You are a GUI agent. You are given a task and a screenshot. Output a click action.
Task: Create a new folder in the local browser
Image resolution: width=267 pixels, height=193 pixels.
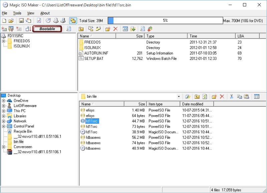coord(214,97)
